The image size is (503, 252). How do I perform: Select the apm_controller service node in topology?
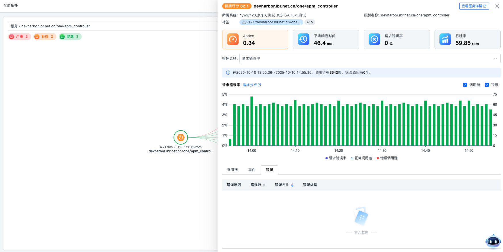pos(181,137)
